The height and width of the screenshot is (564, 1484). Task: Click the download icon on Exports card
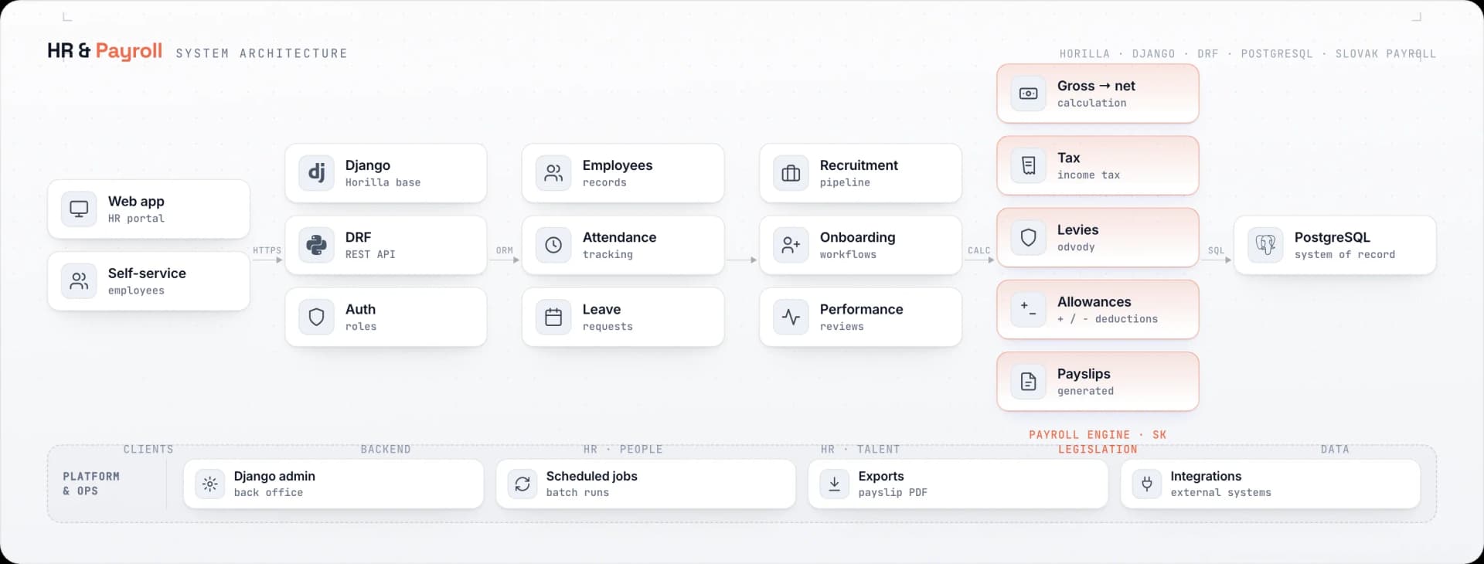[x=835, y=484]
